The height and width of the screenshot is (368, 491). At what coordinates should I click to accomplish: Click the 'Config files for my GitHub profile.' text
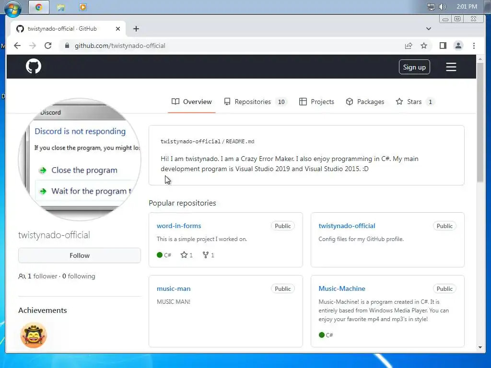coord(361,239)
